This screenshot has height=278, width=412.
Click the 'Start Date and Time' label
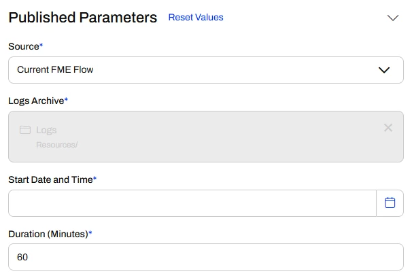[50, 179]
